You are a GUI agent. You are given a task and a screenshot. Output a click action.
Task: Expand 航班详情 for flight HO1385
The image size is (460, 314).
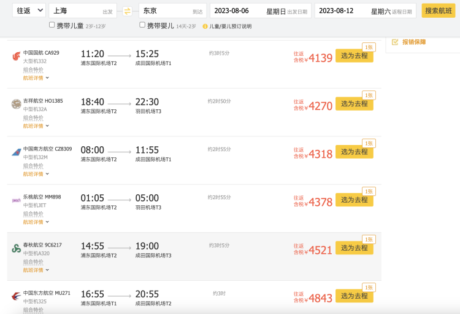(36, 126)
